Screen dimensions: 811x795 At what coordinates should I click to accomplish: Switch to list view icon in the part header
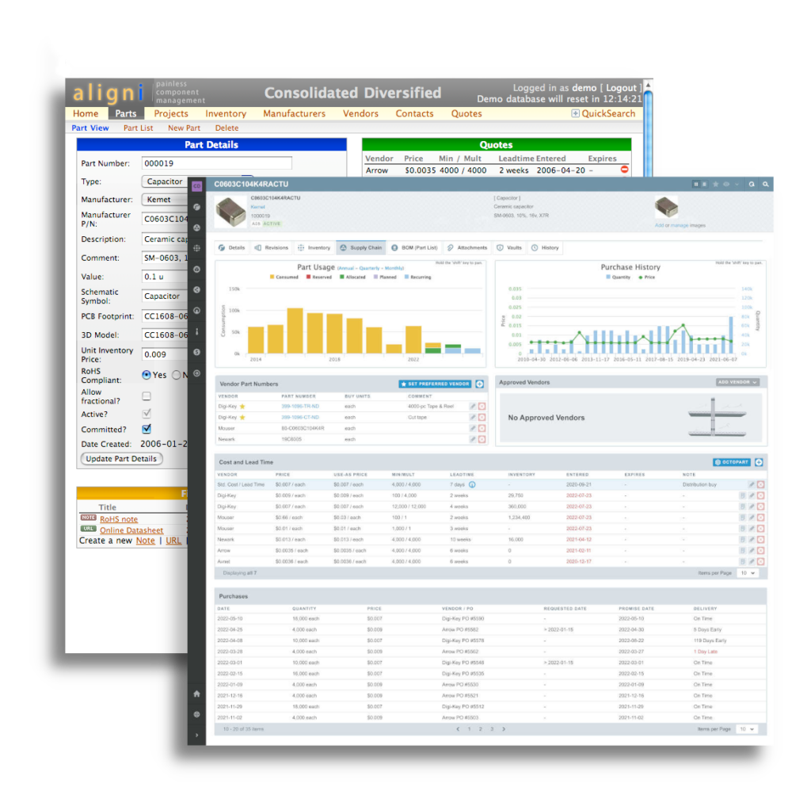[704, 184]
